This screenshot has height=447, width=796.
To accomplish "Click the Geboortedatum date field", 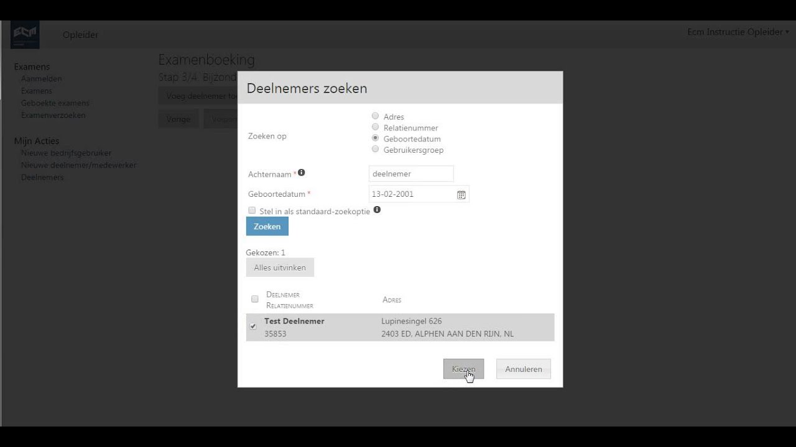I will (x=419, y=194).
